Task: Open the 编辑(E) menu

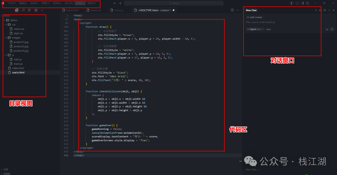Action: 23,3
